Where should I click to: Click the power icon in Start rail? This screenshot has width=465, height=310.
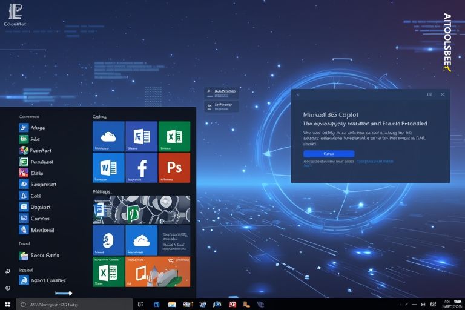pyautogui.click(x=8, y=288)
